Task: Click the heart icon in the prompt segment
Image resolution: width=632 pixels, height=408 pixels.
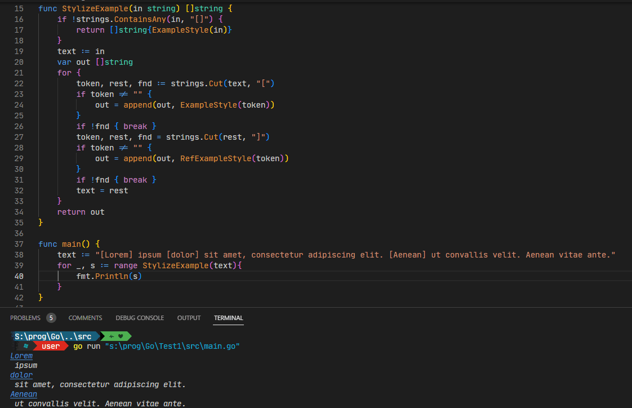Action: (x=120, y=336)
